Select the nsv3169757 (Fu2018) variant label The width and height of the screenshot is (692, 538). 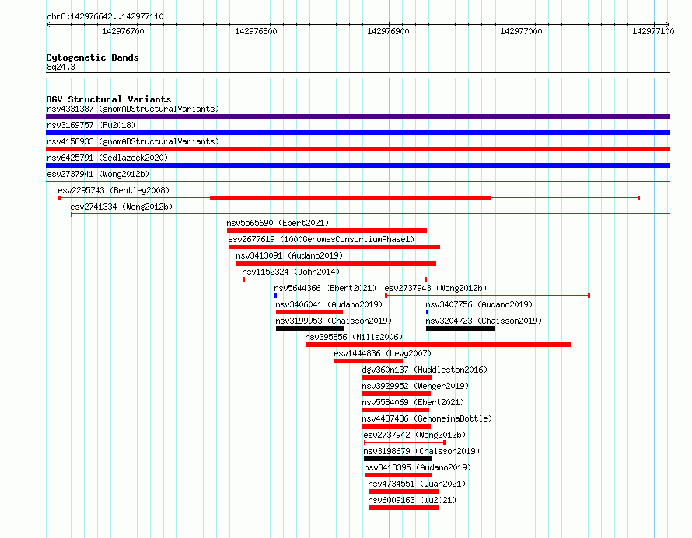pyautogui.click(x=91, y=125)
